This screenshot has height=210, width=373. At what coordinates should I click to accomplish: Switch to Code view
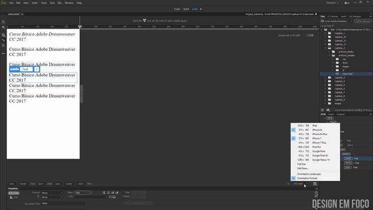pyautogui.click(x=177, y=9)
